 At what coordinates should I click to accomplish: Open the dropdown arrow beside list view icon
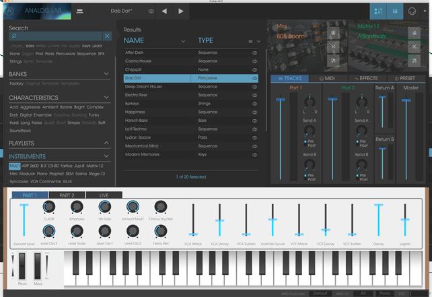pyautogui.click(x=258, y=41)
